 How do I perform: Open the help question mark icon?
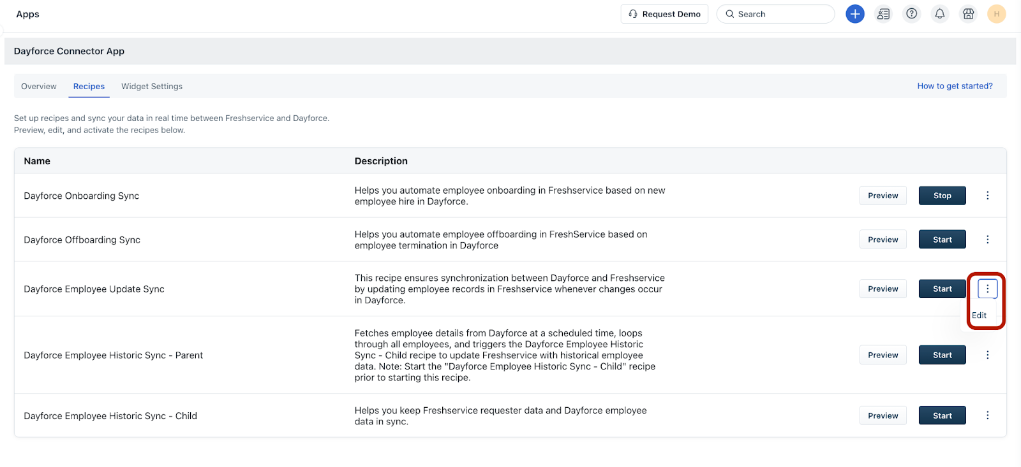tap(912, 14)
